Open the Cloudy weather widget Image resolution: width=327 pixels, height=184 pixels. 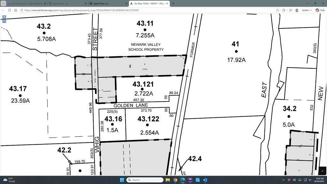(9, 180)
